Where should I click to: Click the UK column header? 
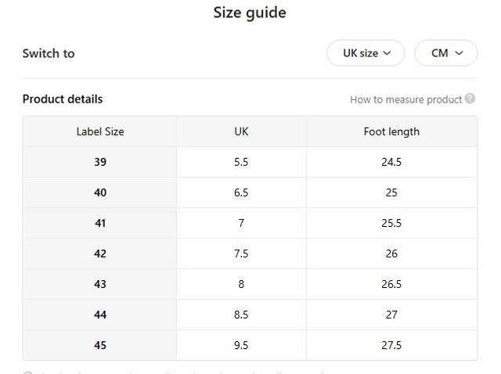pyautogui.click(x=241, y=131)
